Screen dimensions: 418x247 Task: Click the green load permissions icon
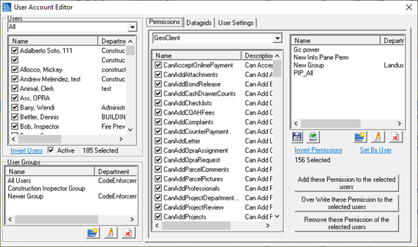313,137
